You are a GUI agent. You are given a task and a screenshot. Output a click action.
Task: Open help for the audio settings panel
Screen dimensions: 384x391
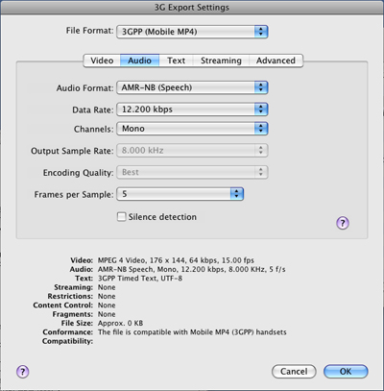coord(343,223)
